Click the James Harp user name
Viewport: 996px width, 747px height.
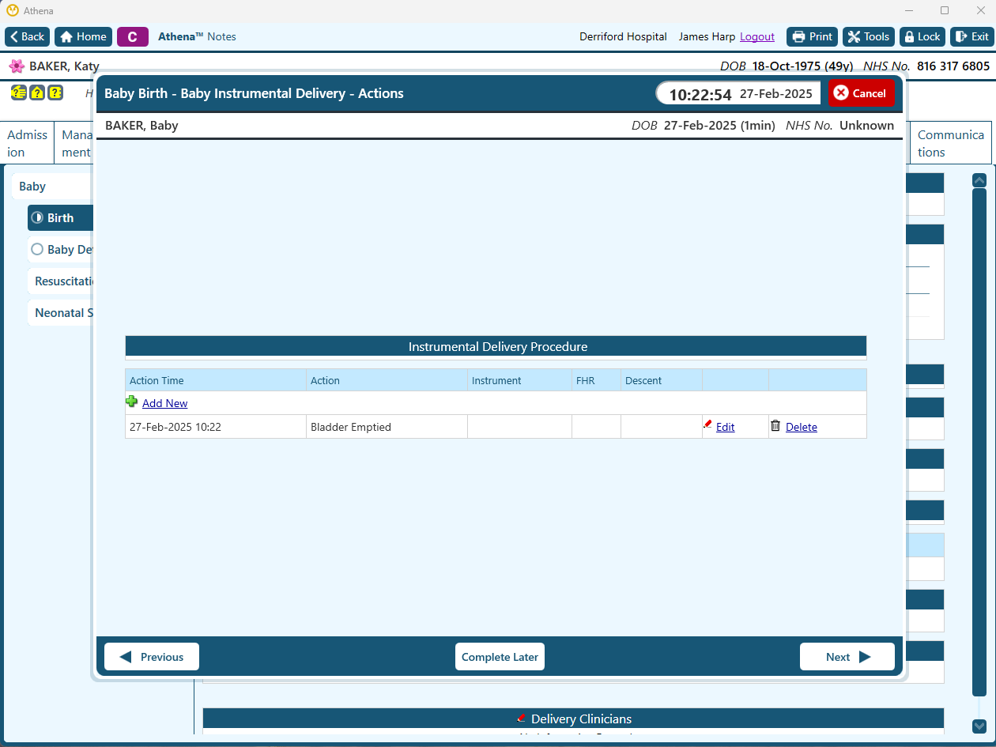(x=707, y=36)
